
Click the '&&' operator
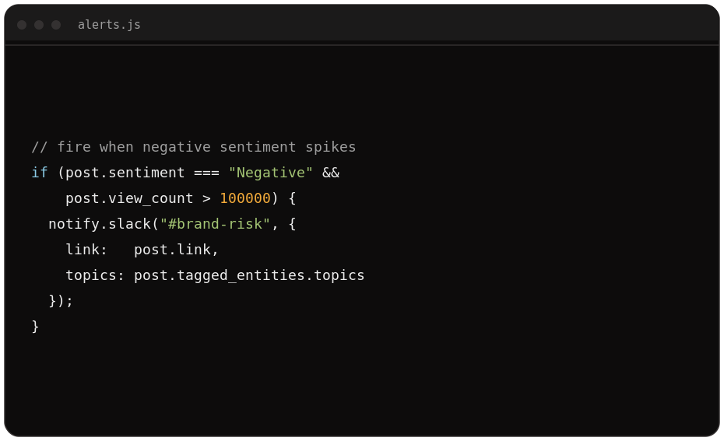coord(331,173)
